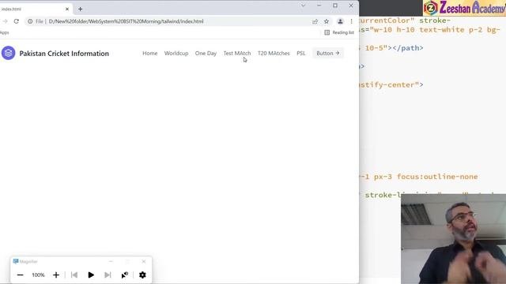Minimize the Magnifier window
This screenshot has width=506, height=284.
point(111,261)
